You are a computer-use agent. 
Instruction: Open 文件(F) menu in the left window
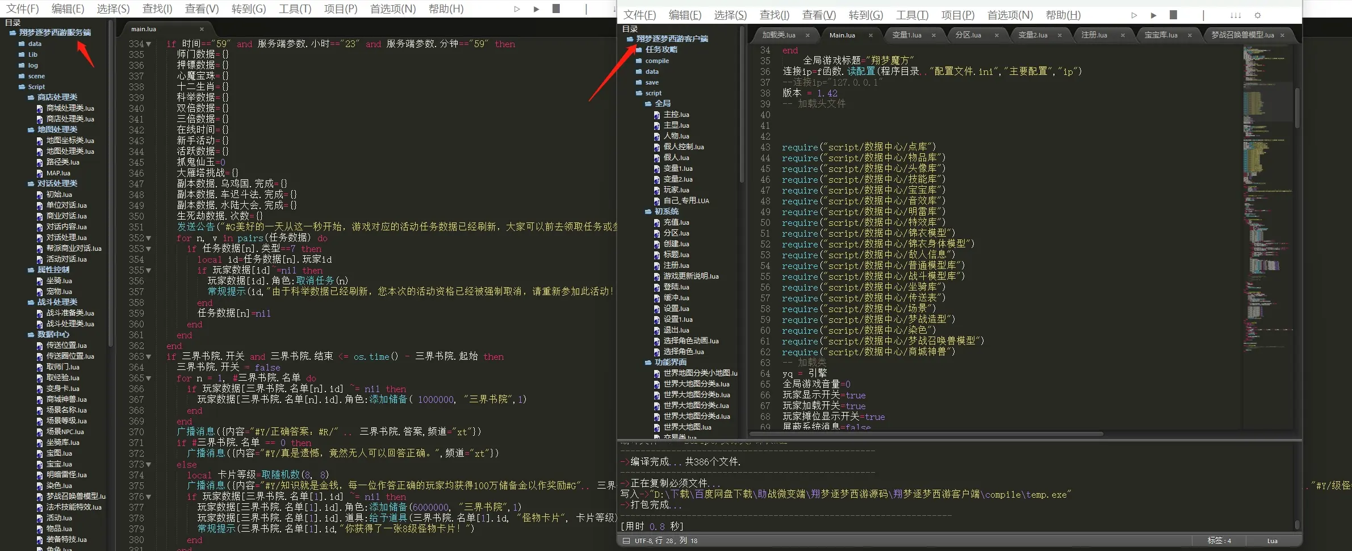point(22,9)
